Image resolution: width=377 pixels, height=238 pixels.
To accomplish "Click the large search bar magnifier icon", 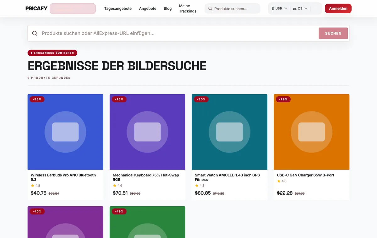I will point(35,33).
